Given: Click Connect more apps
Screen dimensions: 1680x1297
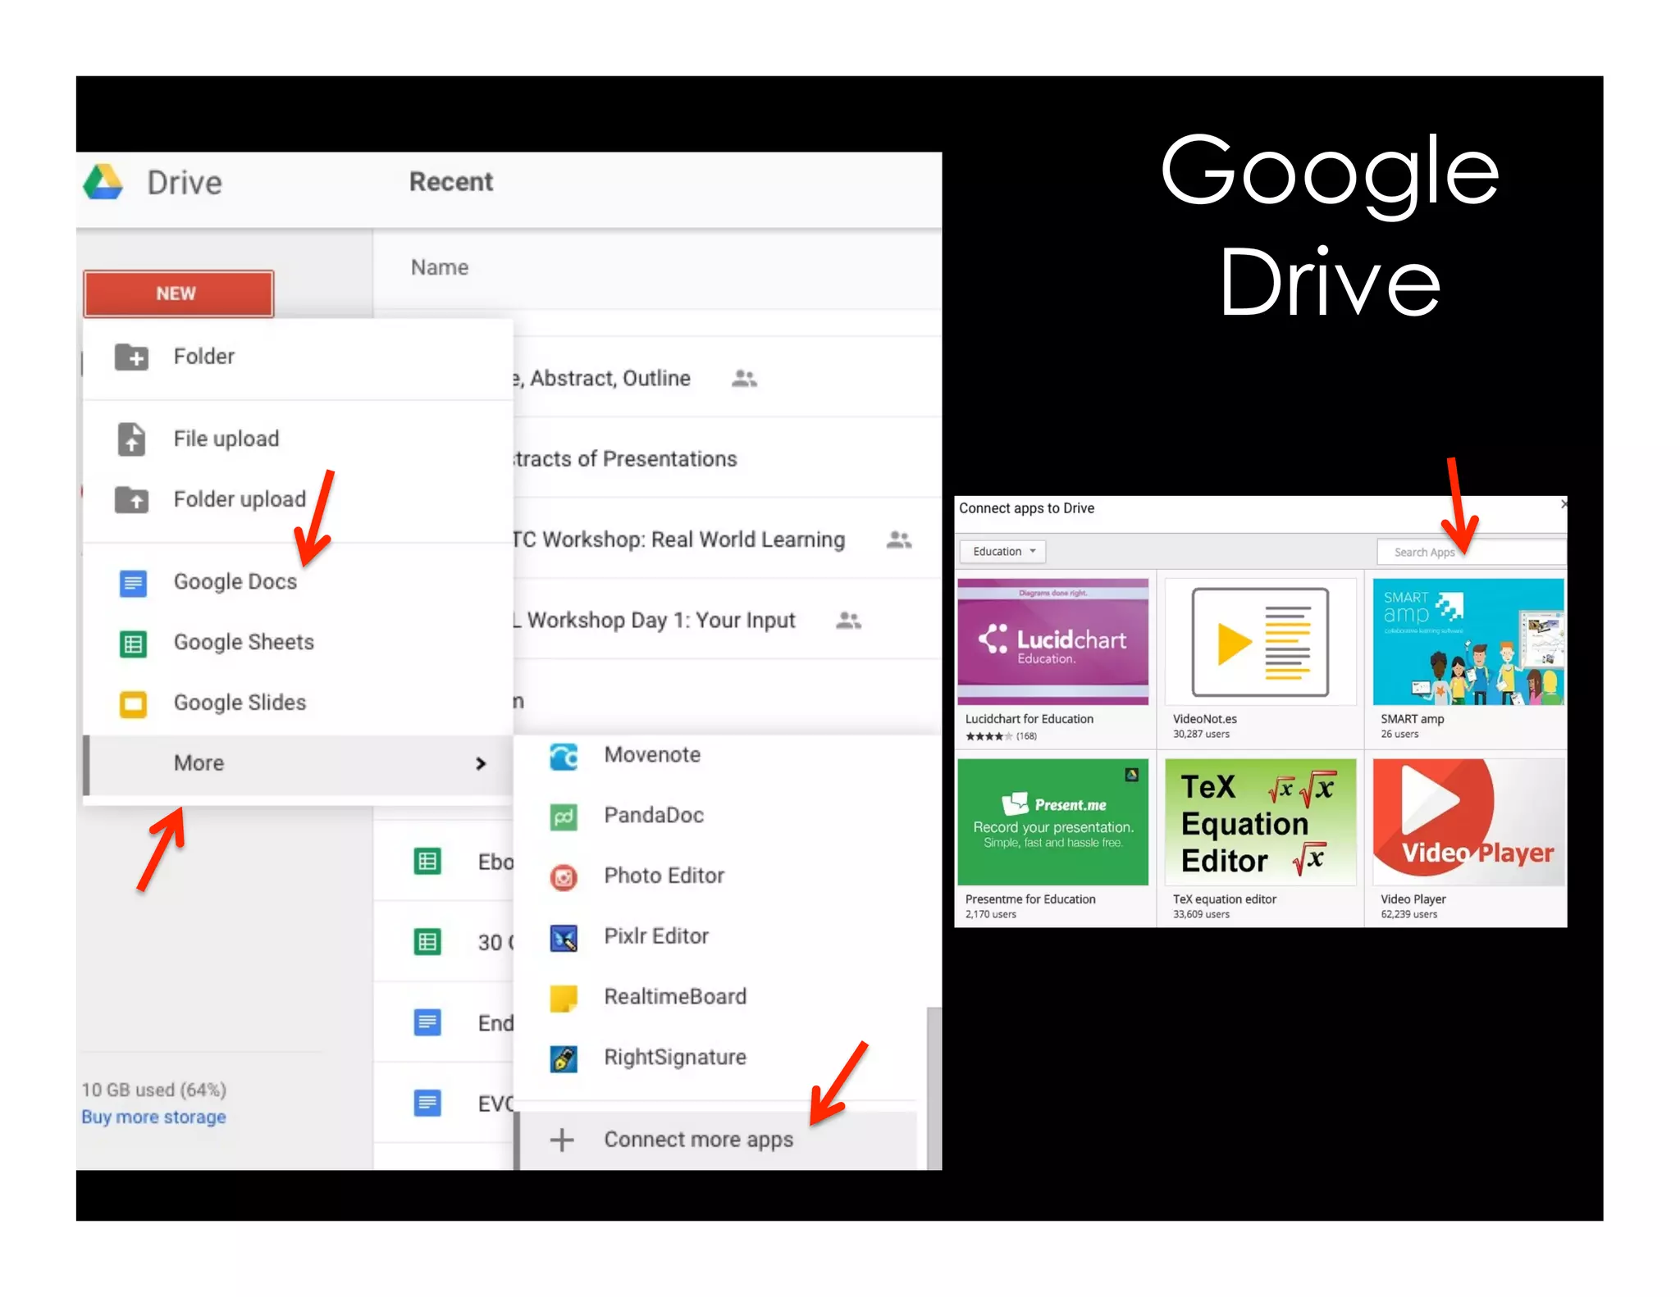Looking at the screenshot, I should [x=698, y=1140].
